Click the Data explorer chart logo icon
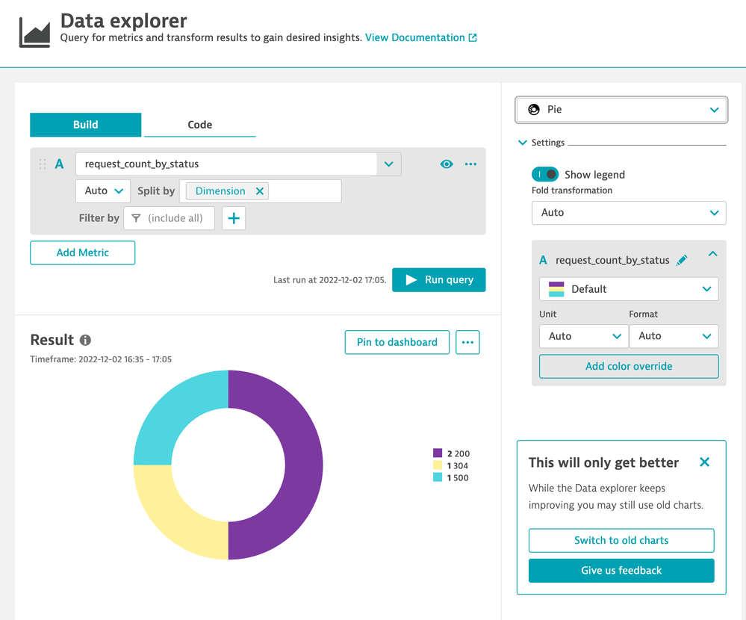Viewport: 746px width, 620px height. point(34,31)
